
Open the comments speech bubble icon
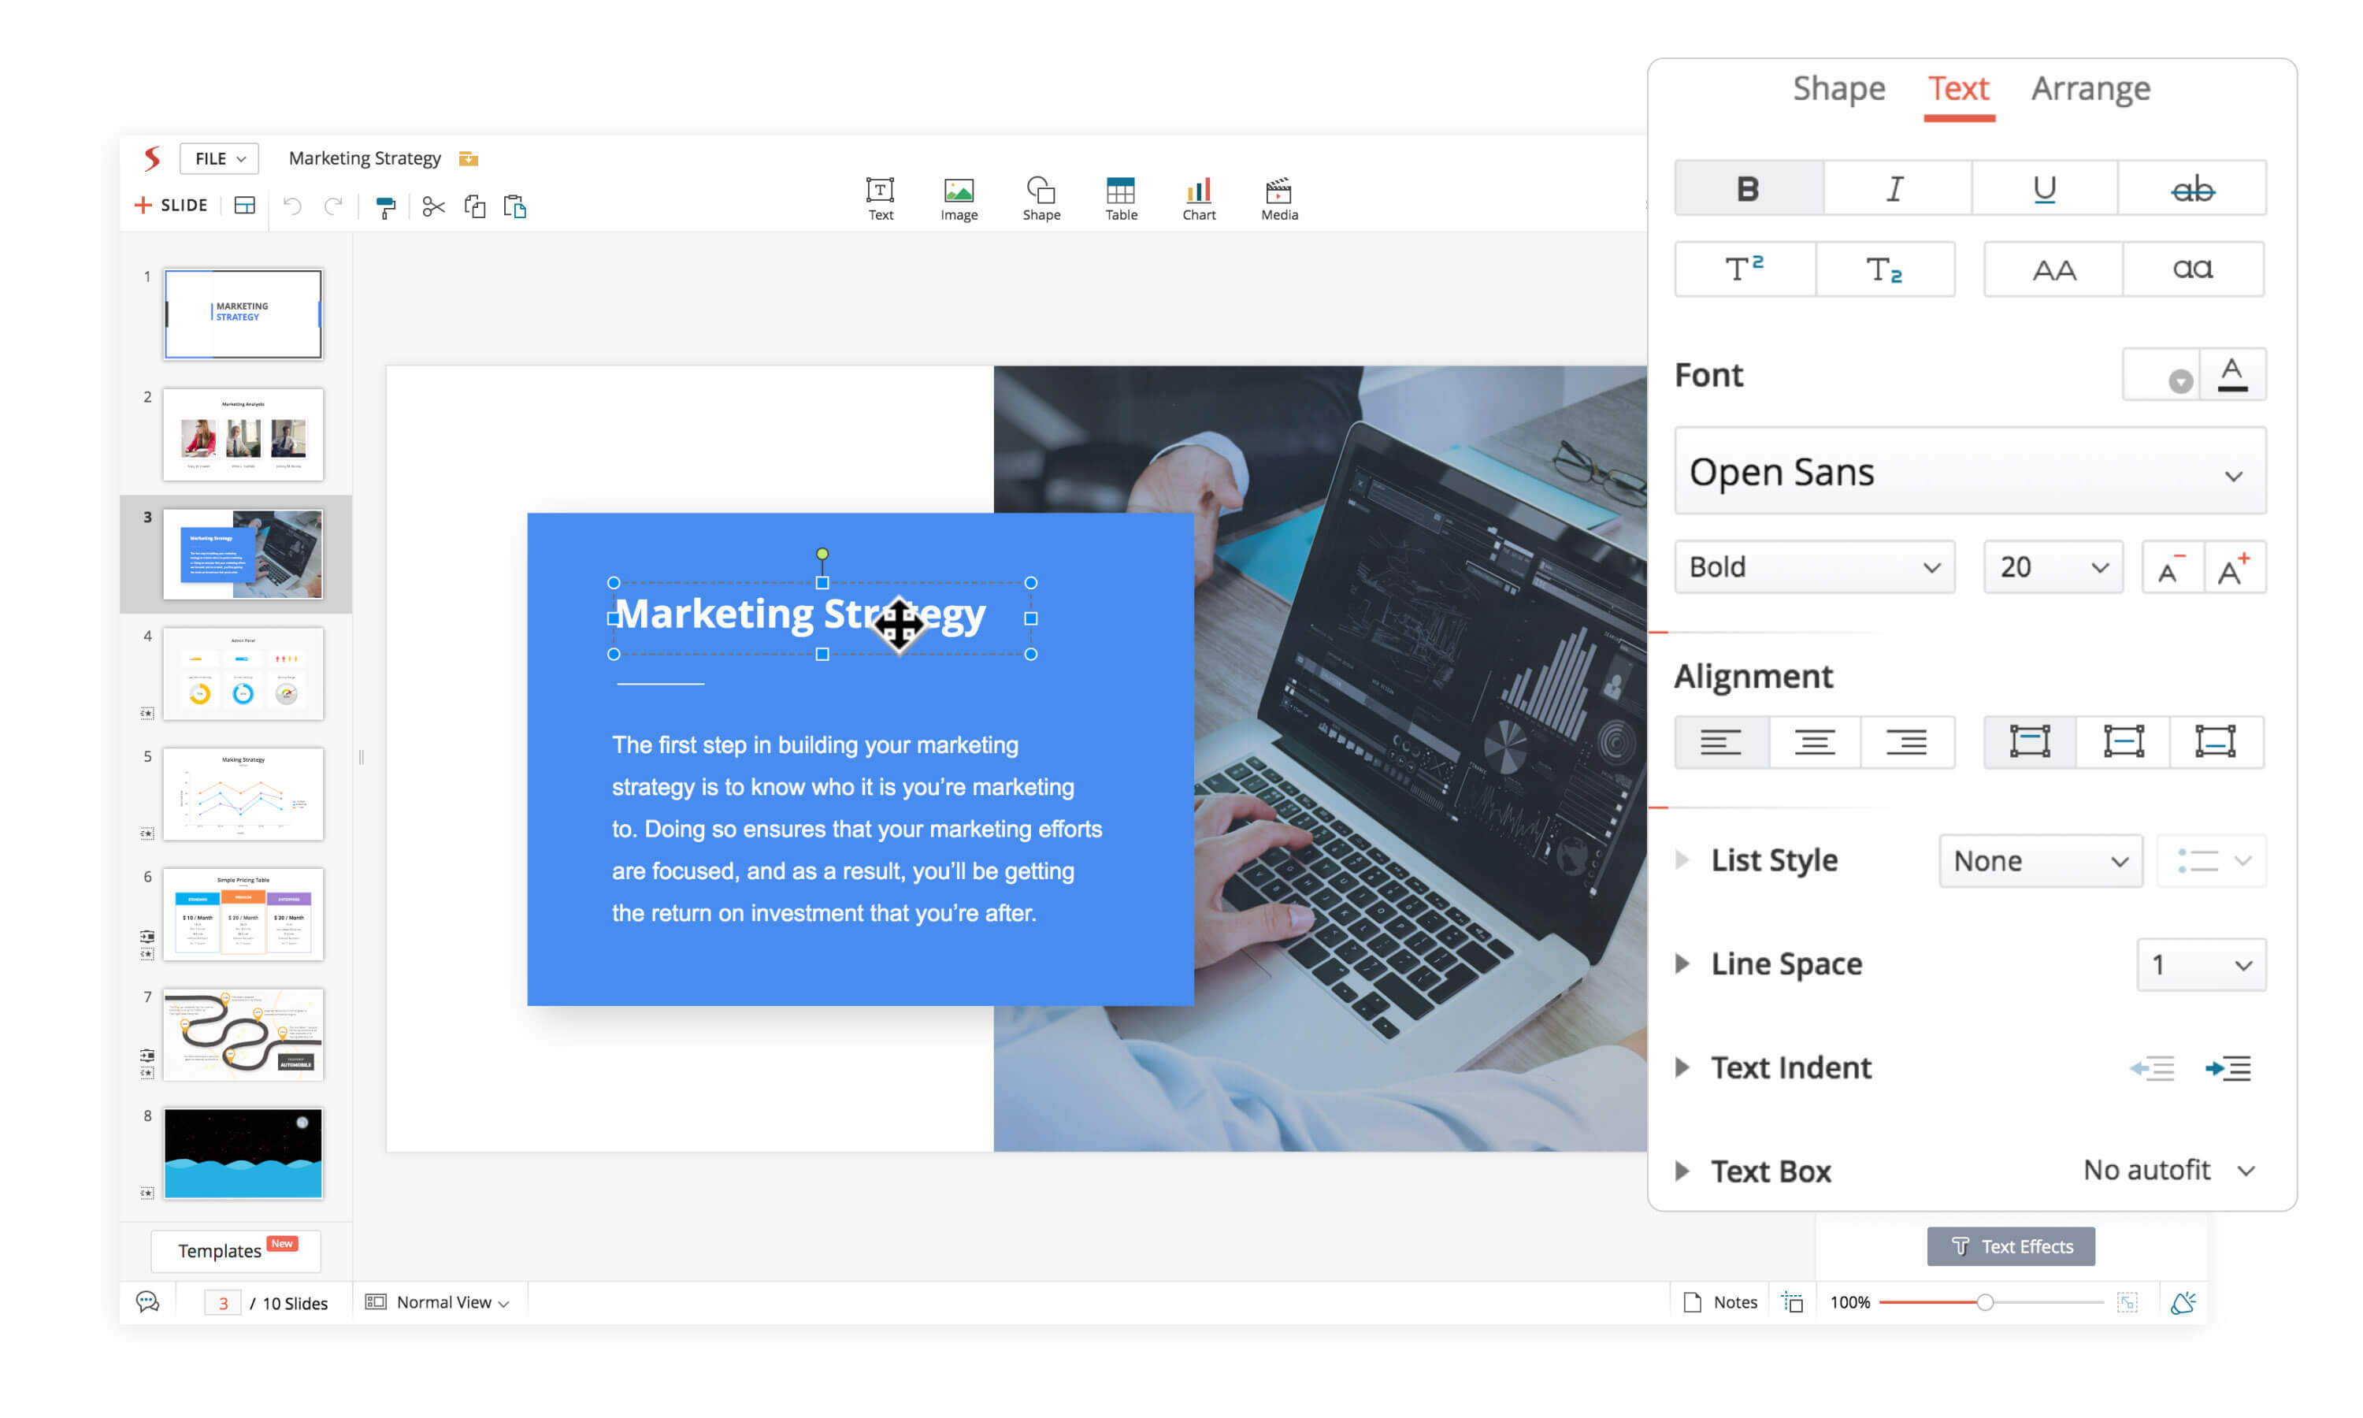(147, 1301)
